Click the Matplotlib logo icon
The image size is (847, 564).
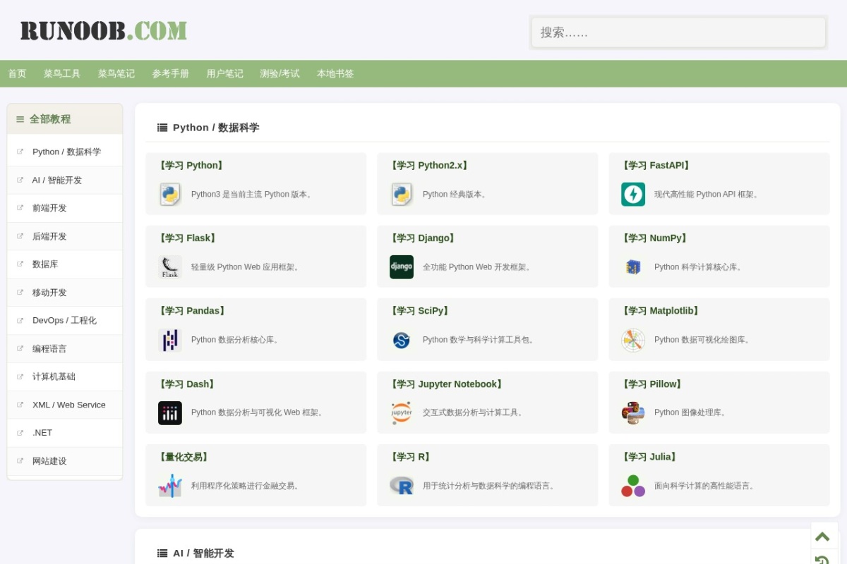(x=633, y=341)
